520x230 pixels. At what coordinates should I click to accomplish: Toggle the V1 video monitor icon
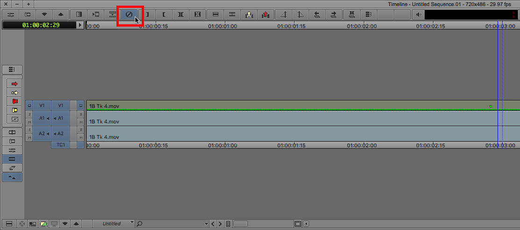click(80, 105)
